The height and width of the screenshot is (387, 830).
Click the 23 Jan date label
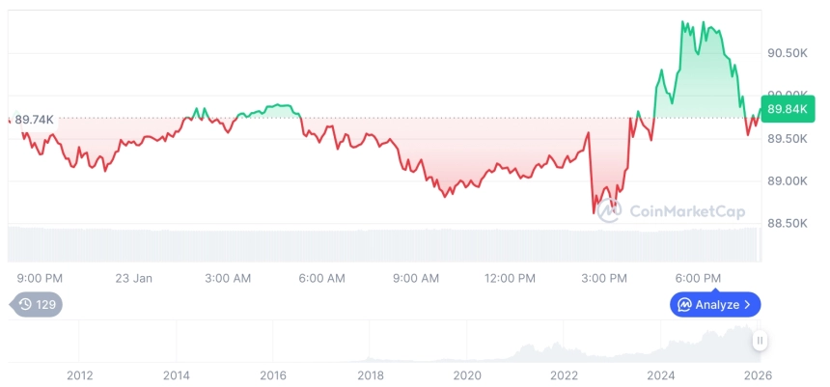point(134,278)
